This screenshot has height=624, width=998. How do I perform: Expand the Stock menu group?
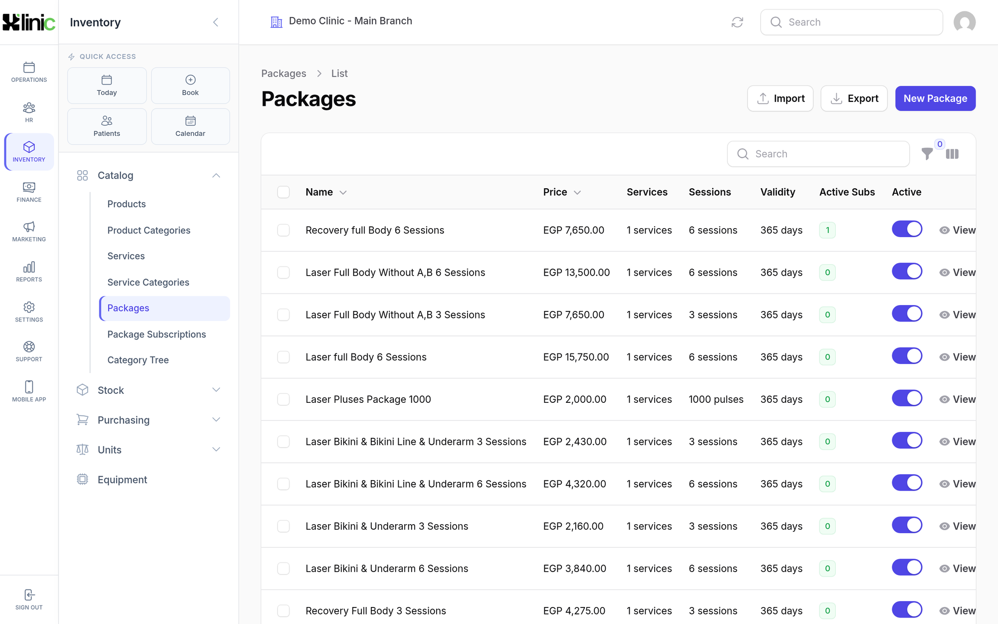tap(148, 390)
